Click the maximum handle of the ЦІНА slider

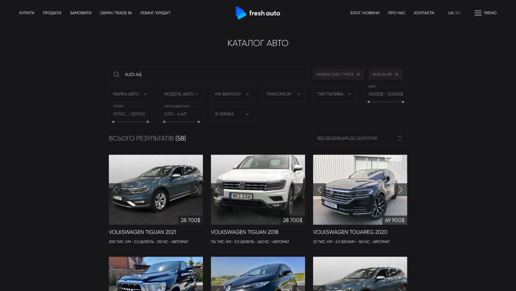pos(403,102)
